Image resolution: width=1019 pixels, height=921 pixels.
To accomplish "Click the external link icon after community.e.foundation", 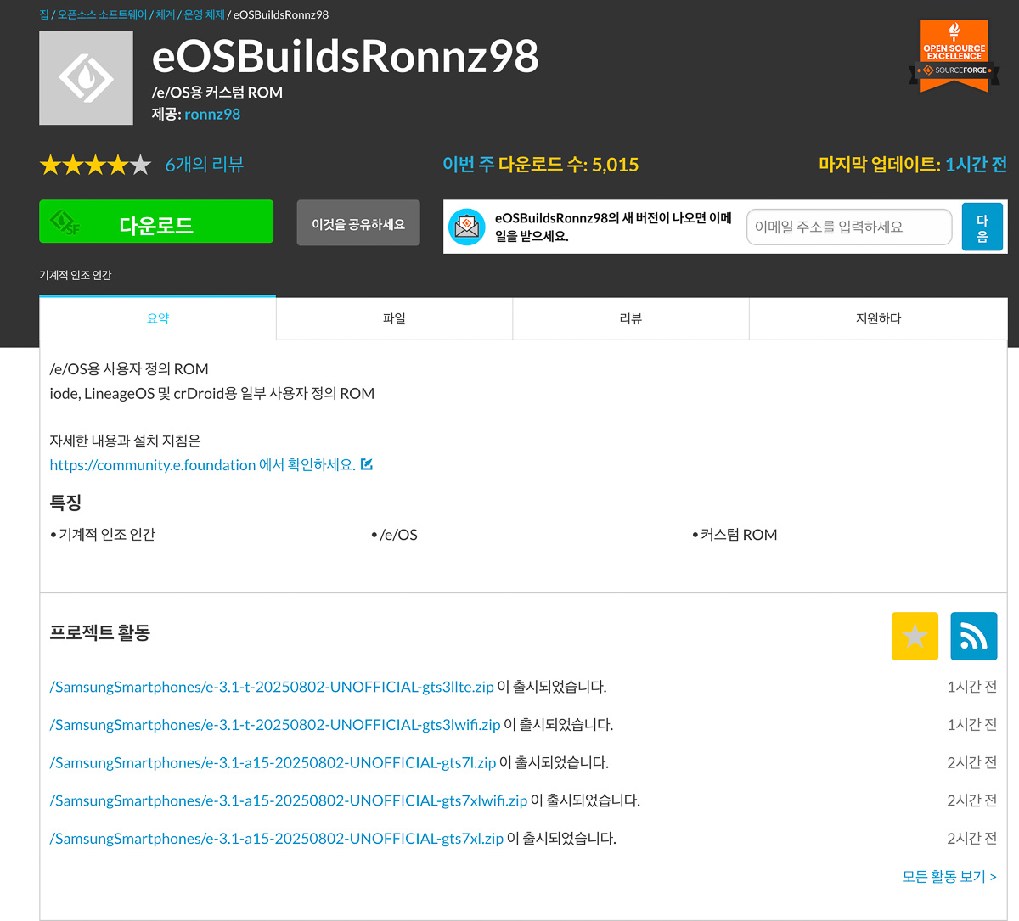I will coord(367,464).
